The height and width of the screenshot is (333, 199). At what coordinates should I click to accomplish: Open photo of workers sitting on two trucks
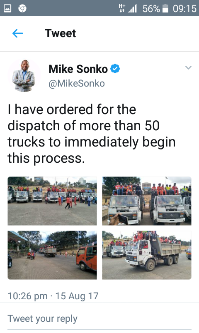[147, 201]
